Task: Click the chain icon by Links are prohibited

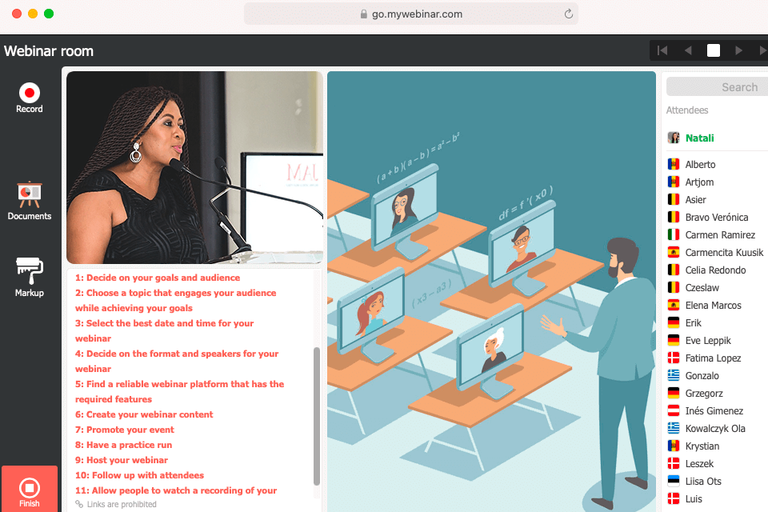Action: pyautogui.click(x=79, y=504)
